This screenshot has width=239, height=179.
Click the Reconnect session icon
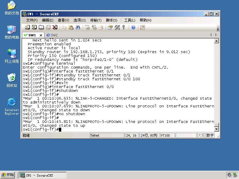48,27
